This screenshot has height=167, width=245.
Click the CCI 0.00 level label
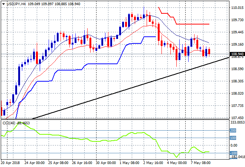234,145
